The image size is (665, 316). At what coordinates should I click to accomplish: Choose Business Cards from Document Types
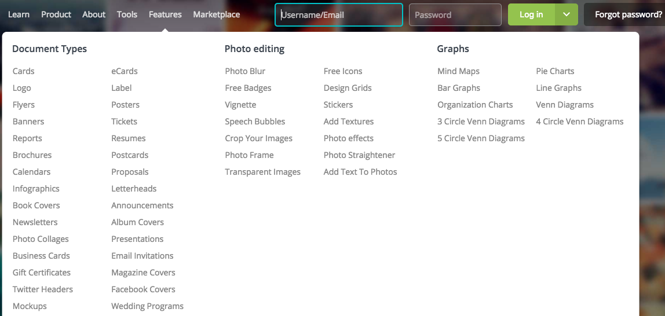(x=41, y=256)
